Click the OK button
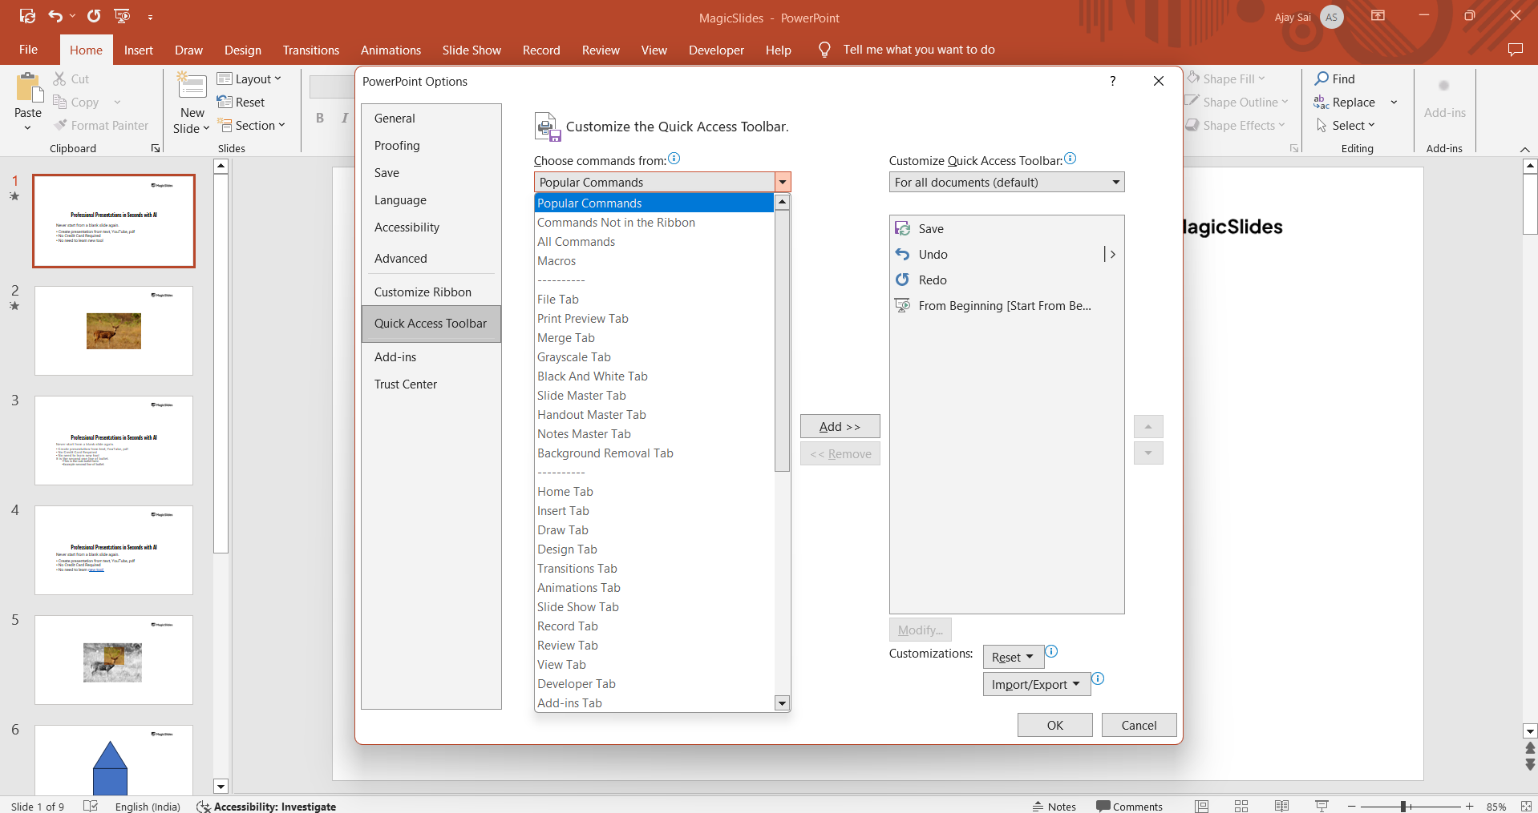Image resolution: width=1538 pixels, height=813 pixels. (x=1054, y=725)
